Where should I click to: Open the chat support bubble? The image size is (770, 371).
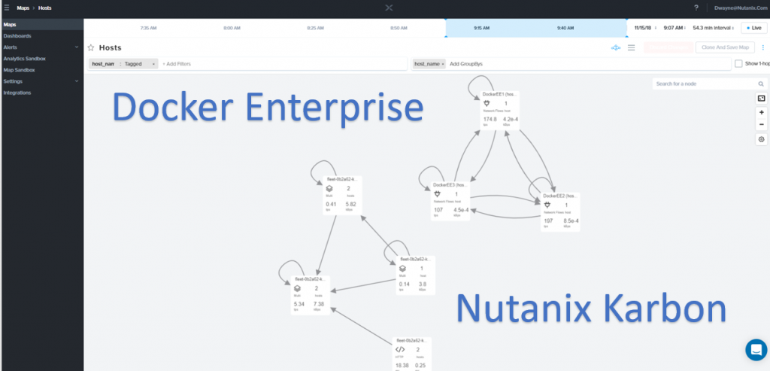click(x=755, y=350)
